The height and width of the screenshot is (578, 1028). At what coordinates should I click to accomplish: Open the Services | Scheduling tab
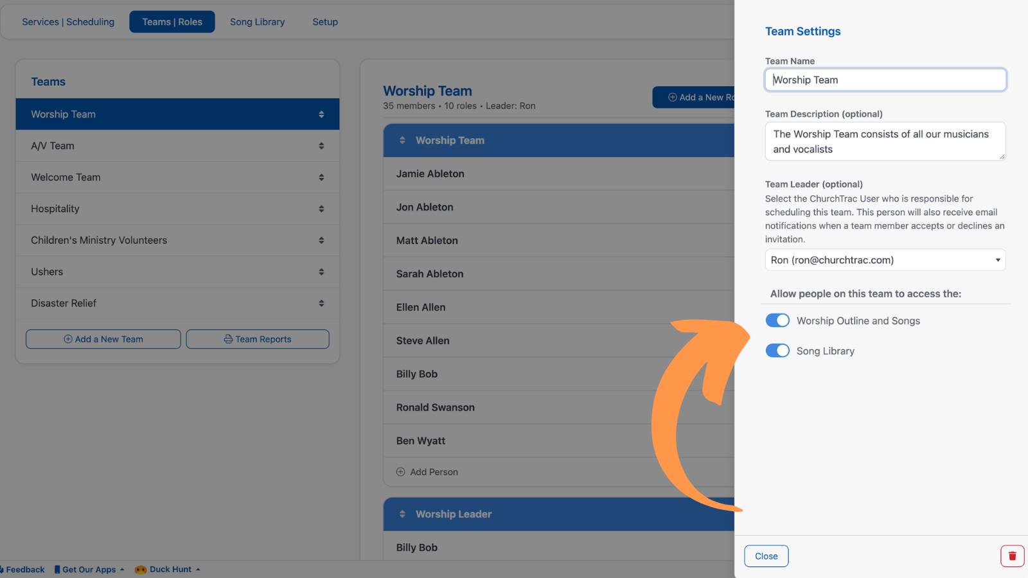coord(68,22)
